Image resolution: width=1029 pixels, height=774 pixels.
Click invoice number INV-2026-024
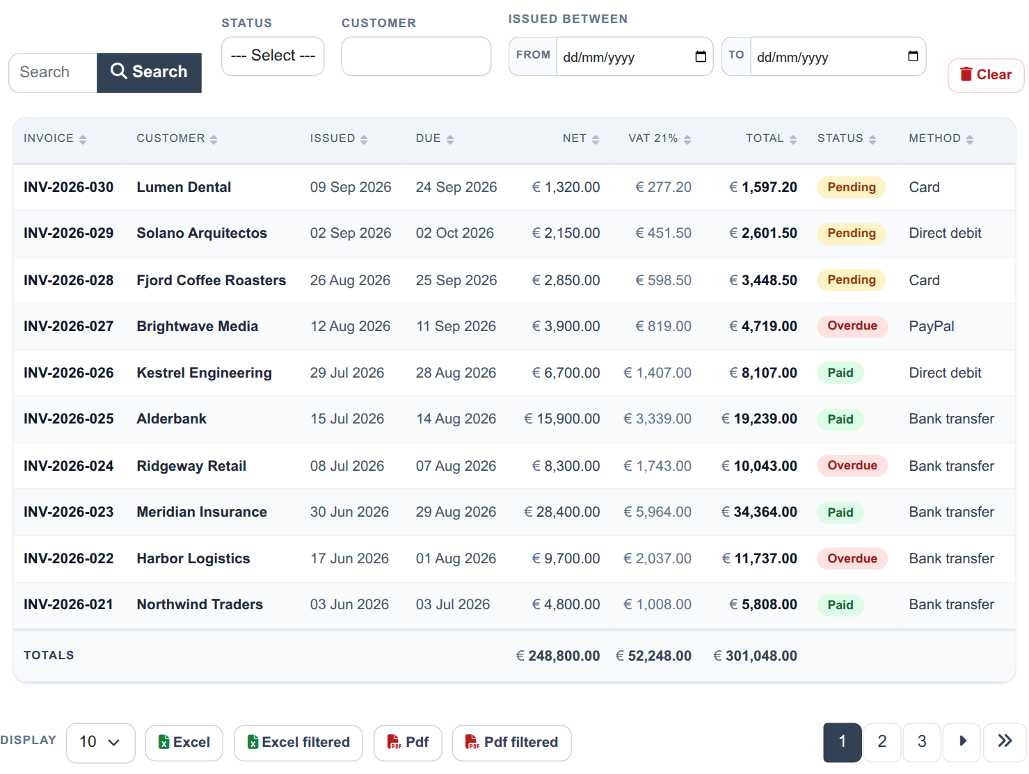68,466
